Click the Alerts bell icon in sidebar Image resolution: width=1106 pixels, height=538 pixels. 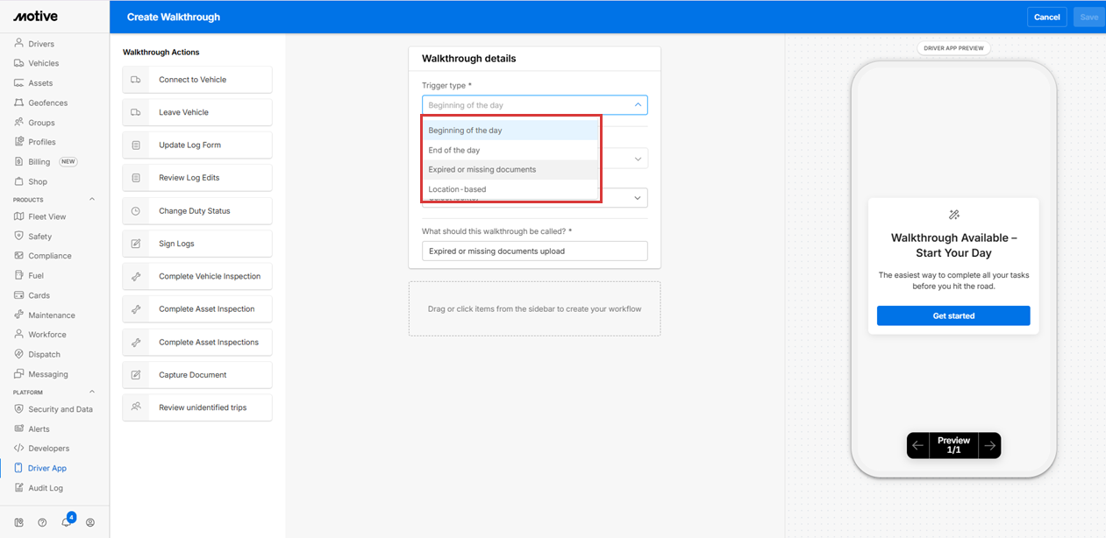point(19,428)
